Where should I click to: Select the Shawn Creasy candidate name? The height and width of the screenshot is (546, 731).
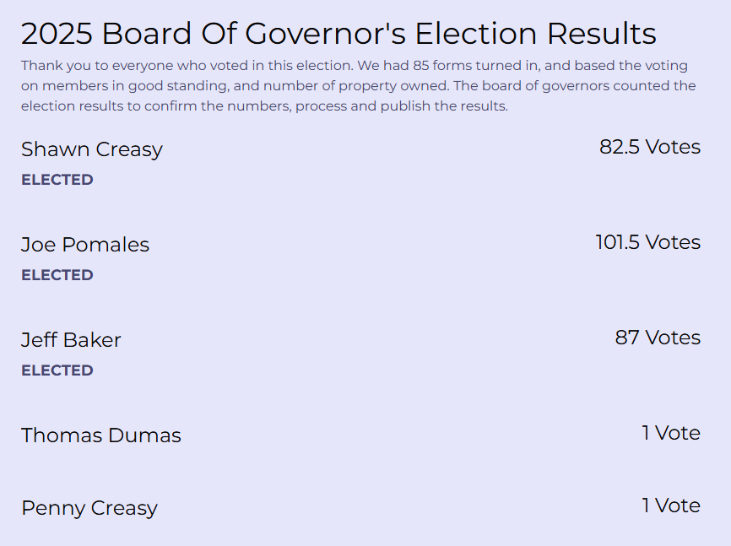click(x=91, y=149)
